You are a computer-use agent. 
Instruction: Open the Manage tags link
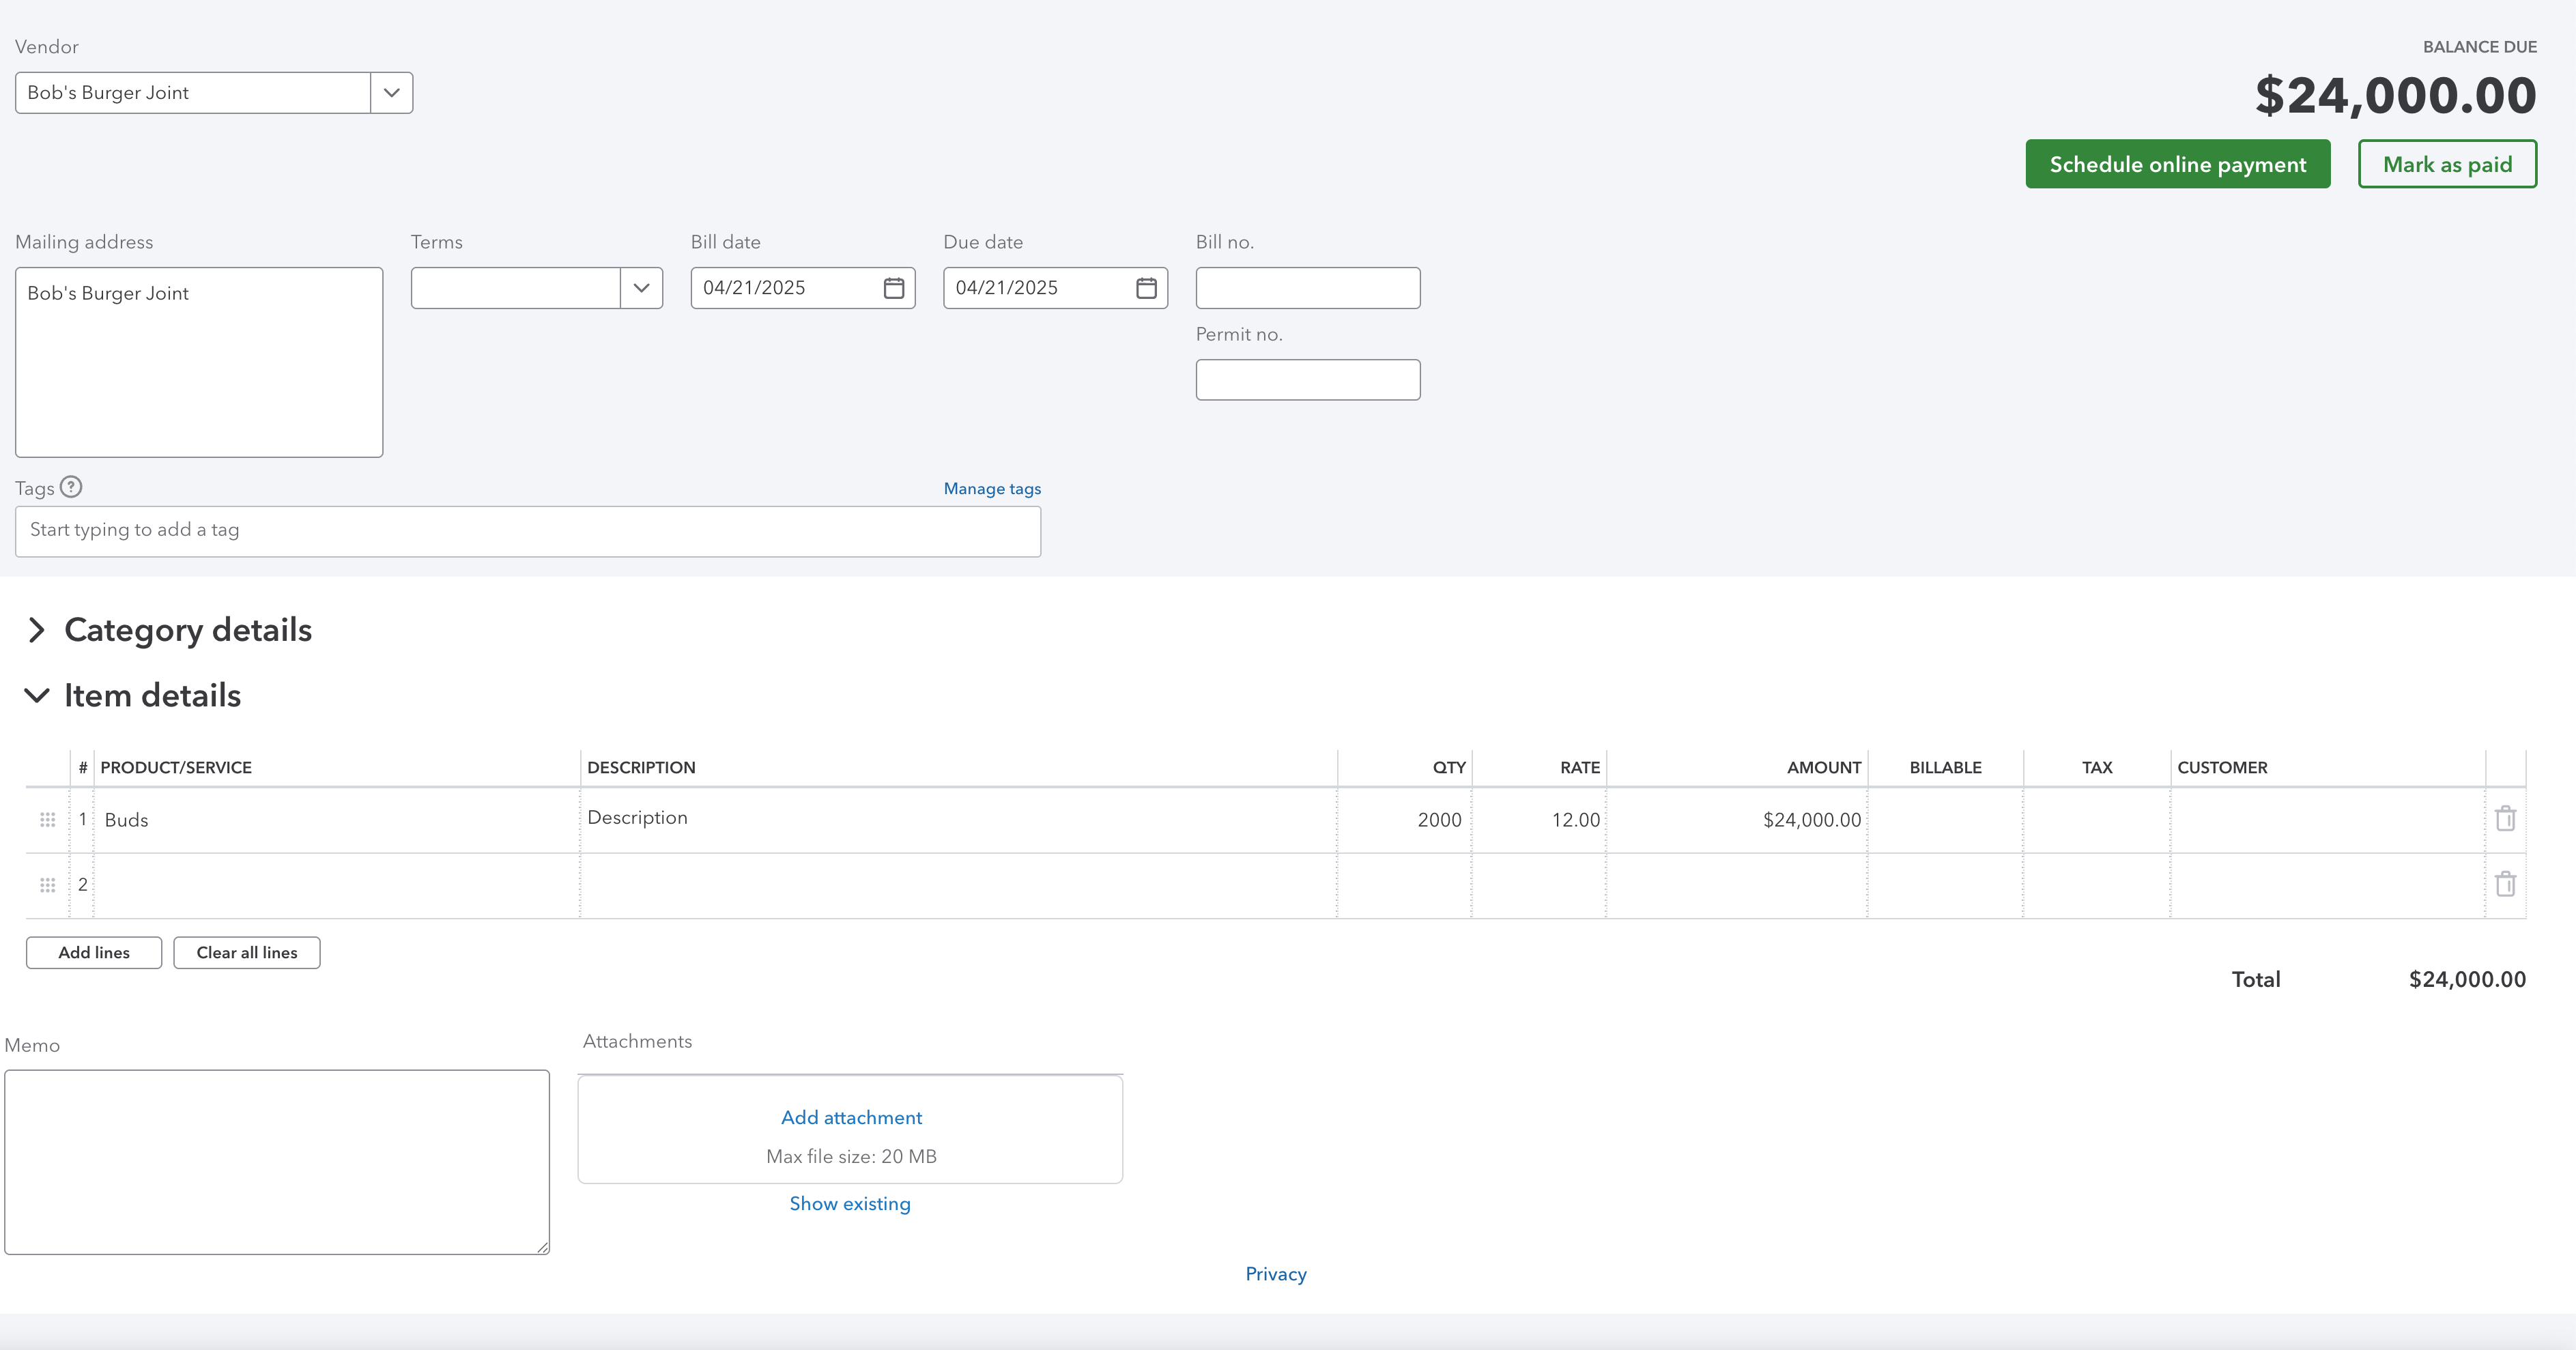[992, 489]
